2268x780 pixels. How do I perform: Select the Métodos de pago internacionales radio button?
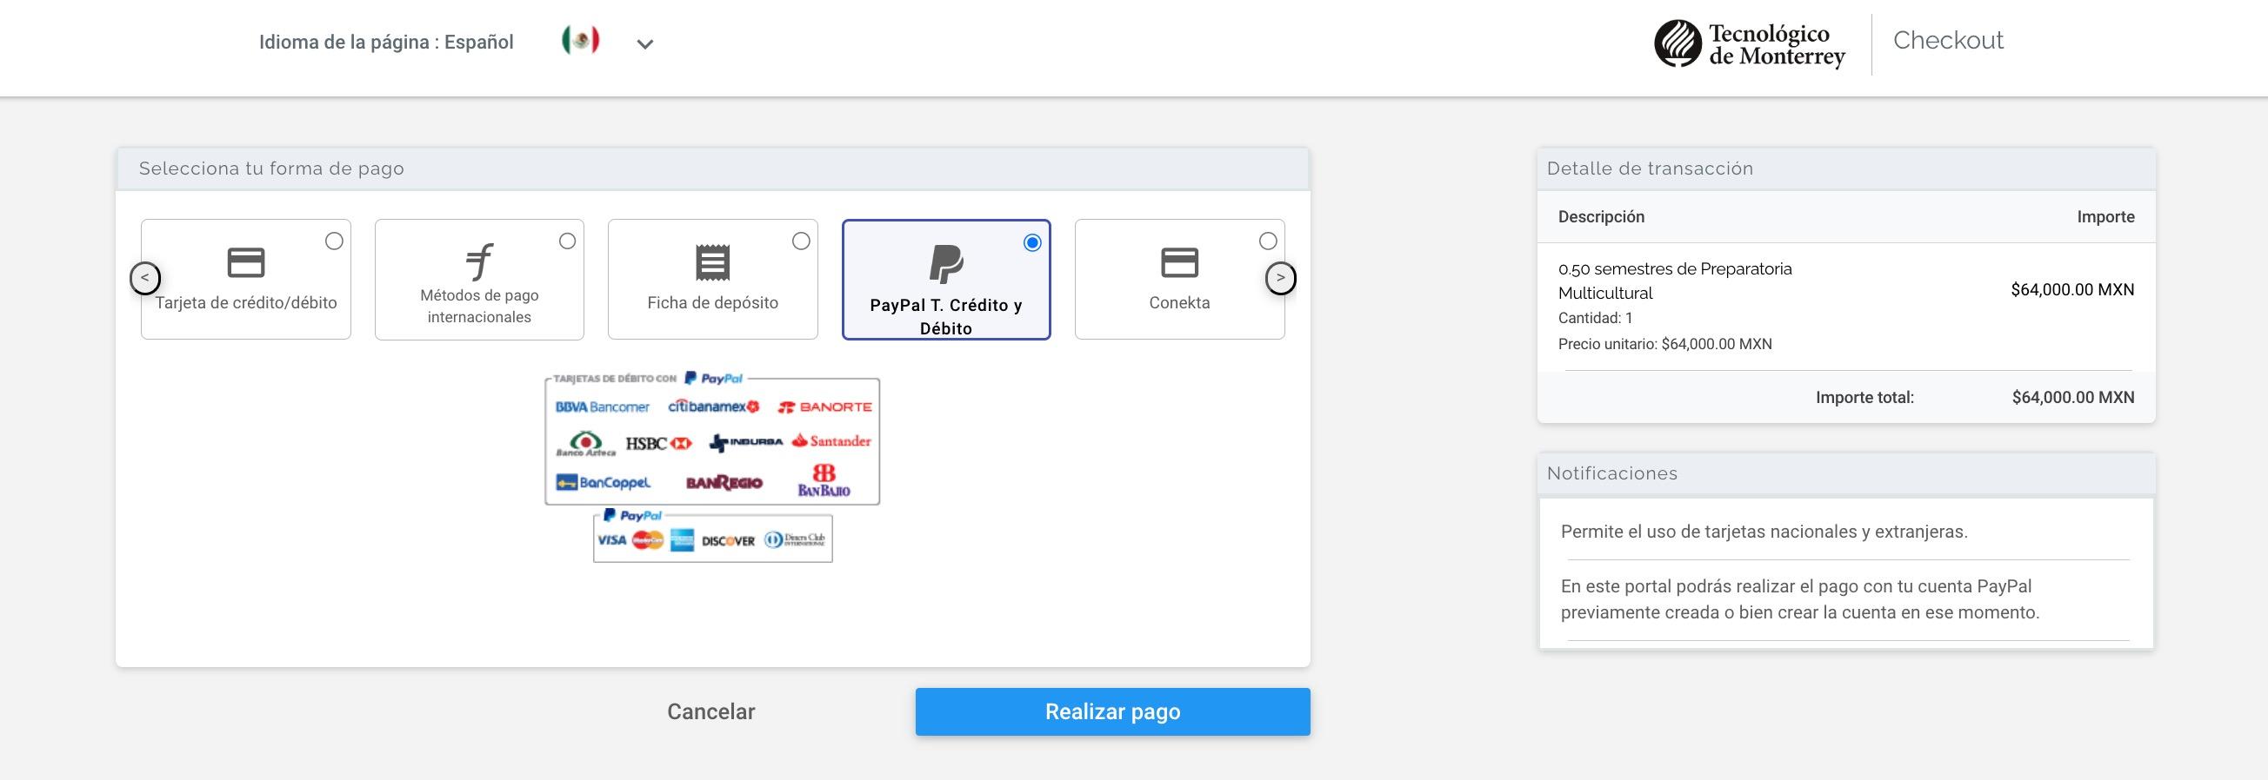point(567,241)
